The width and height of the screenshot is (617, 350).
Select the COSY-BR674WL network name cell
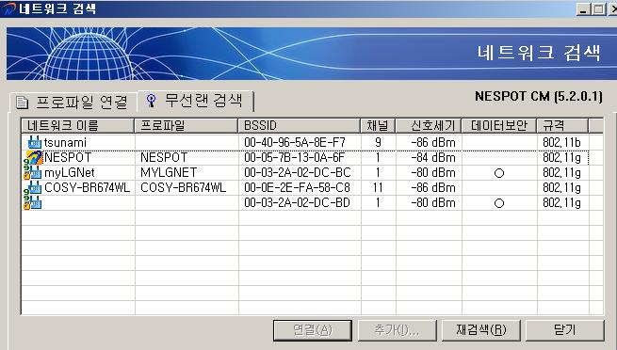coord(87,187)
